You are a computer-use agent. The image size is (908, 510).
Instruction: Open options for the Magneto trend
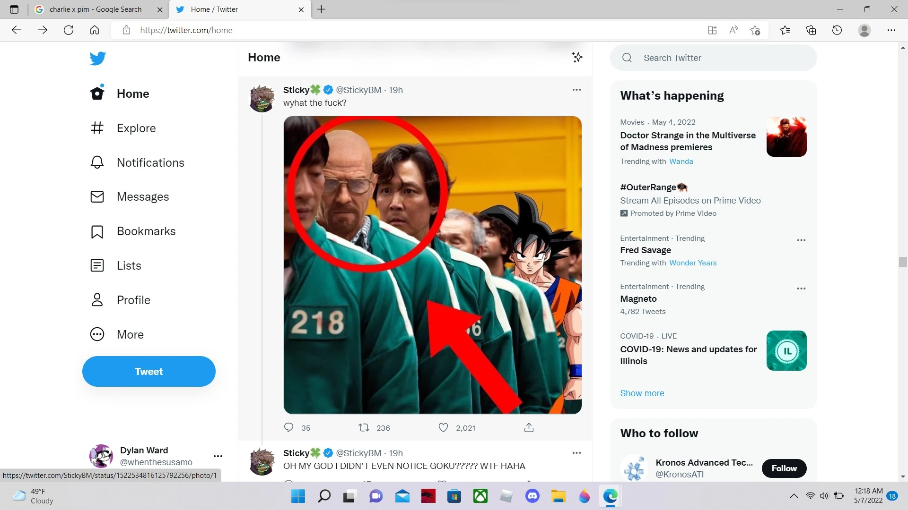tap(801, 288)
